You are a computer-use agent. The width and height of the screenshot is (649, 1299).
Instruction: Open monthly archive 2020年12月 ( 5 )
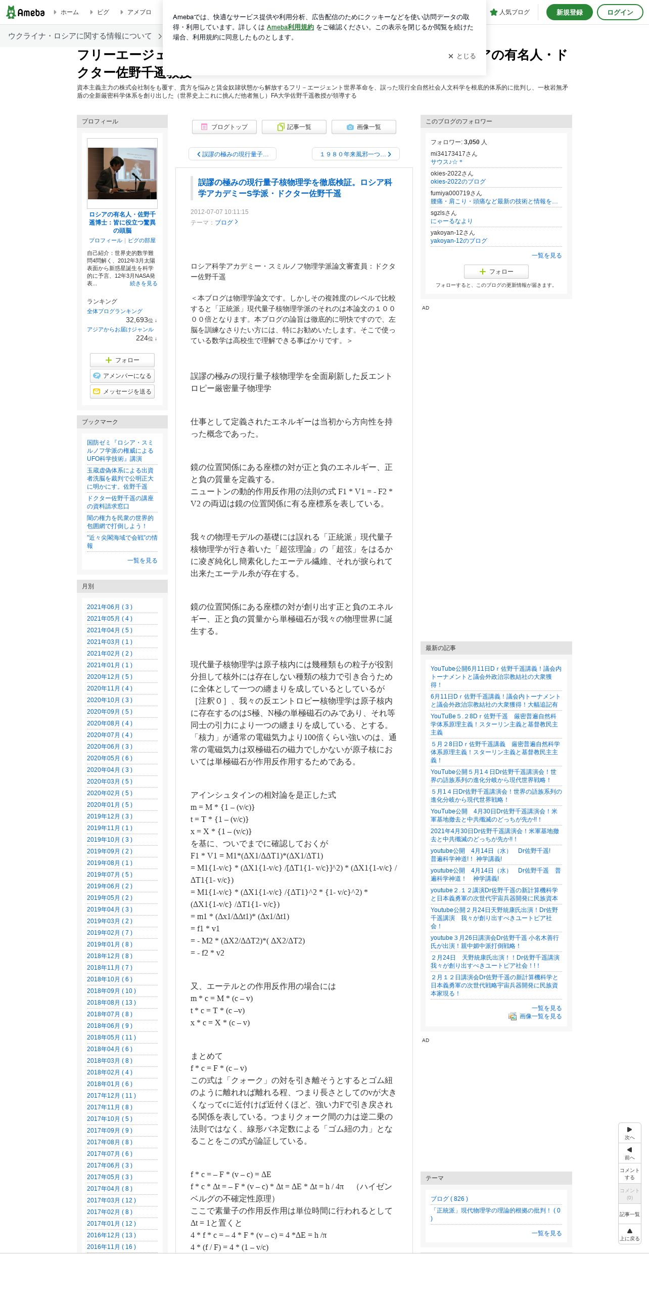pyautogui.click(x=110, y=677)
